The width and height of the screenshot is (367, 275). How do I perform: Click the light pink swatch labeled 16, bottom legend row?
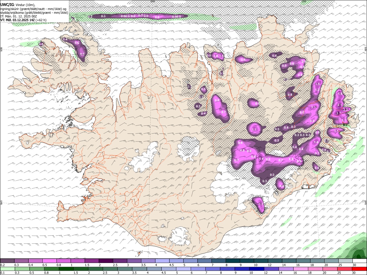tap(300, 269)
